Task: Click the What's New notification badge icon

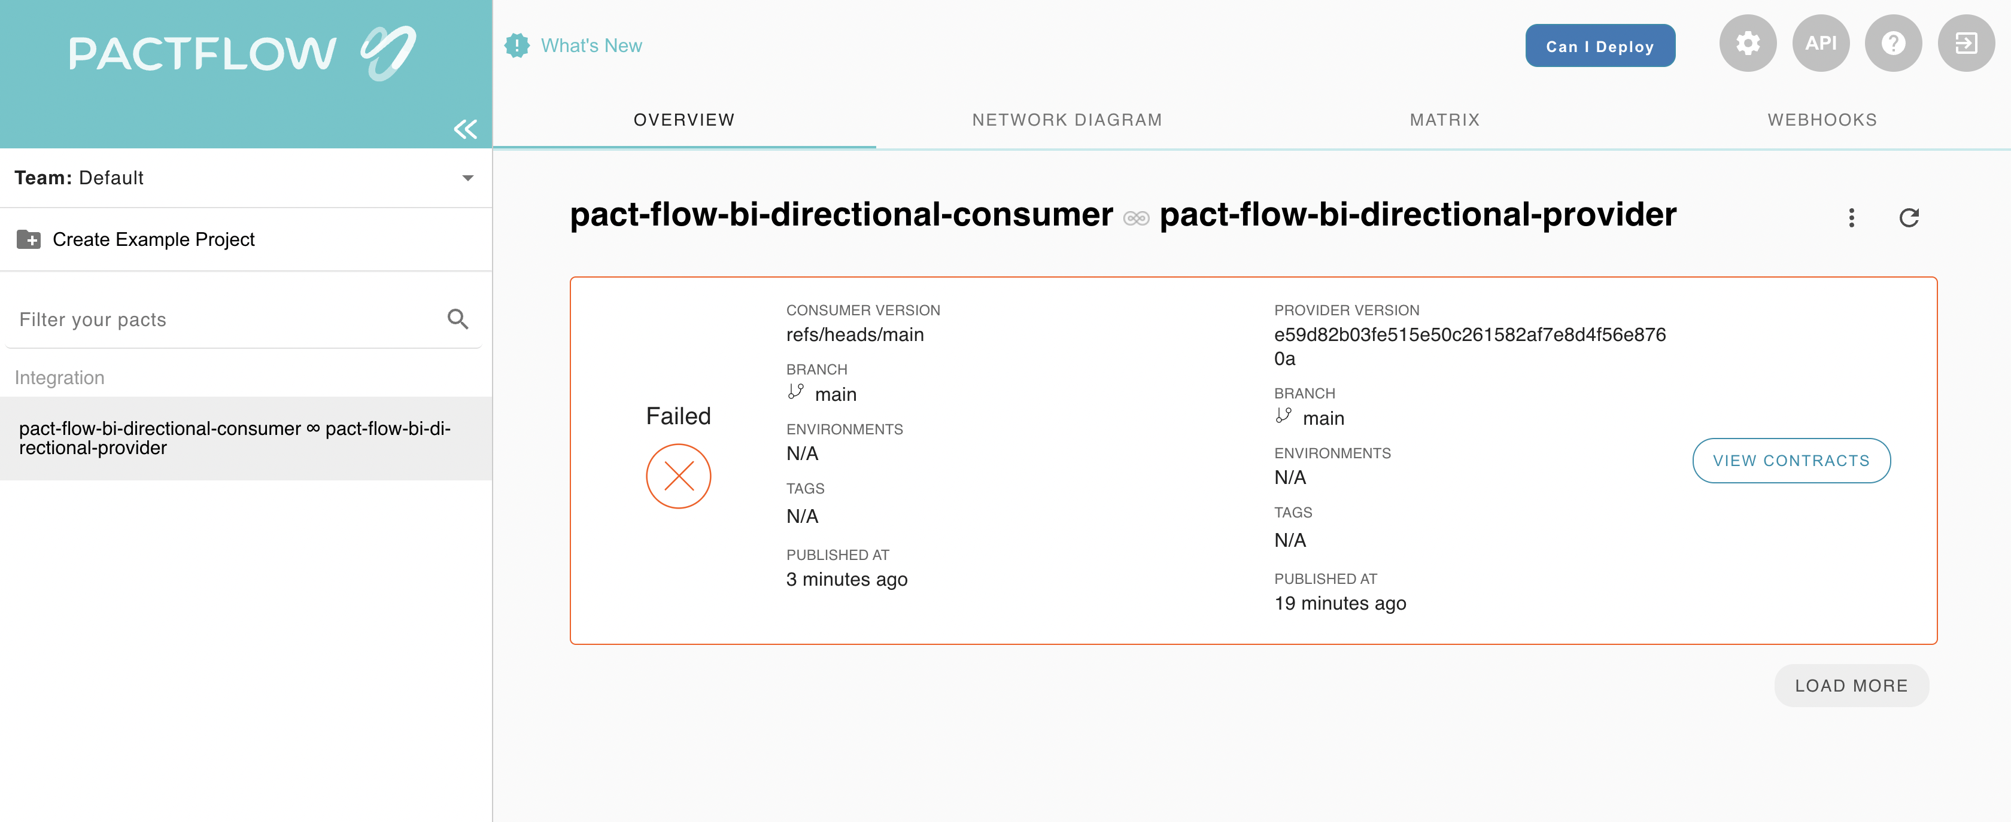Action: coord(517,45)
